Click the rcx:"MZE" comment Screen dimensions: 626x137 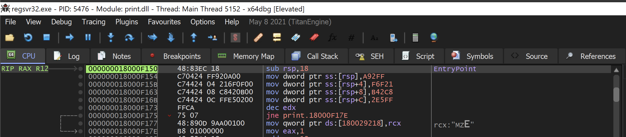(454, 125)
